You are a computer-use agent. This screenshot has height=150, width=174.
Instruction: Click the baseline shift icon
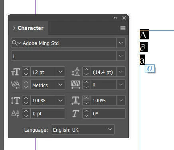point(15,114)
